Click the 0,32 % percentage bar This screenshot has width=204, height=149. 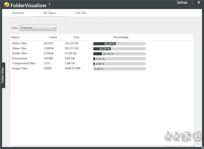(119, 69)
